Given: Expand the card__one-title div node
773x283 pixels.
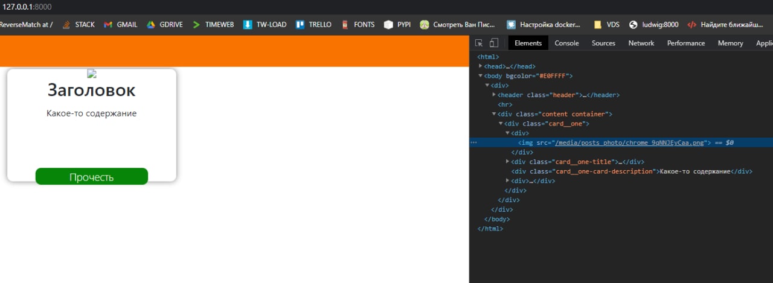Looking at the screenshot, I should [508, 162].
